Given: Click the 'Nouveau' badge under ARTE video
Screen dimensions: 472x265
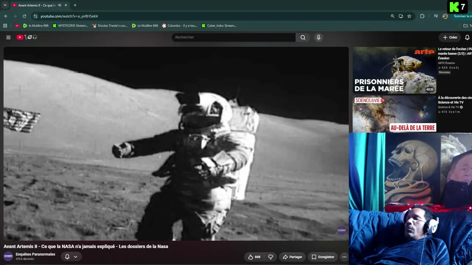Looking at the screenshot, I should pyautogui.click(x=444, y=72).
